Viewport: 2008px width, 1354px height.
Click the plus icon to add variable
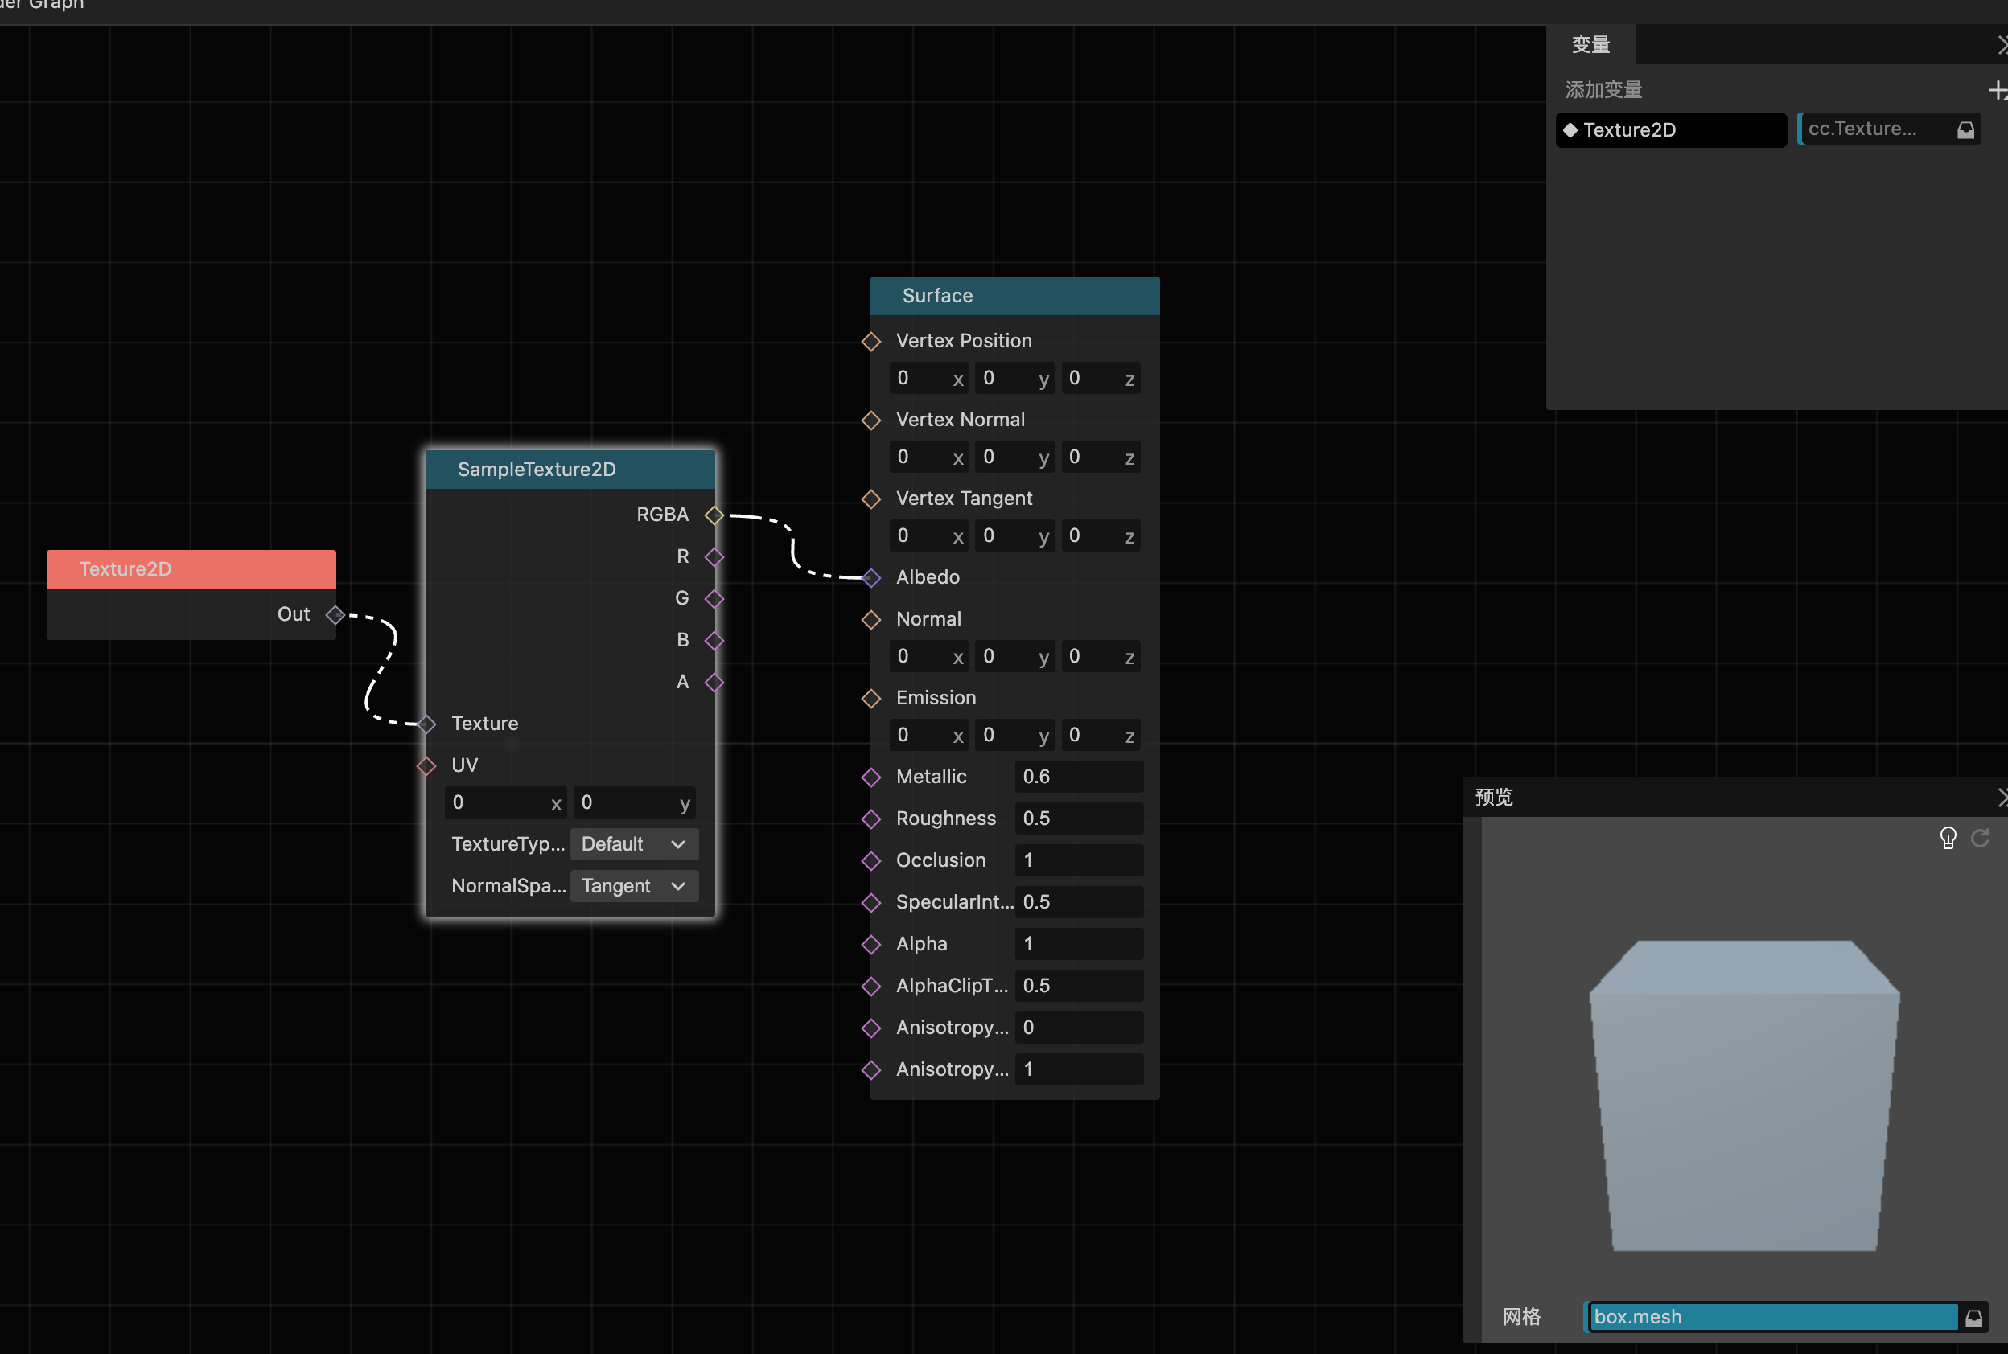[x=1997, y=90]
